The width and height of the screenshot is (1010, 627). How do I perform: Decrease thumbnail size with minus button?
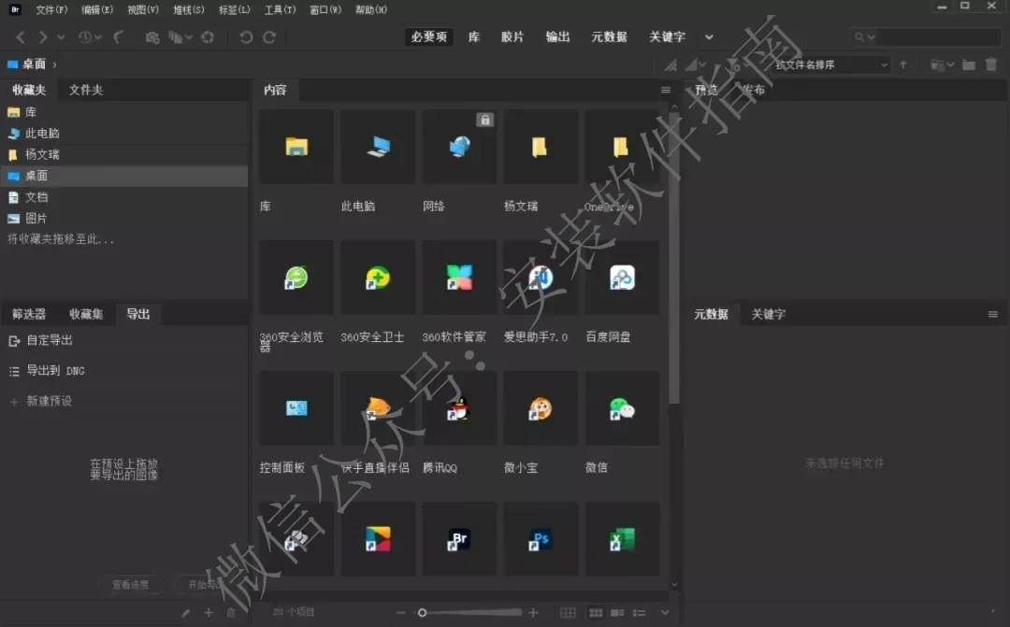[x=400, y=613]
